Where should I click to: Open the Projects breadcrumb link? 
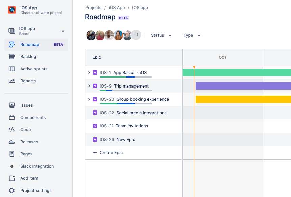click(x=93, y=7)
